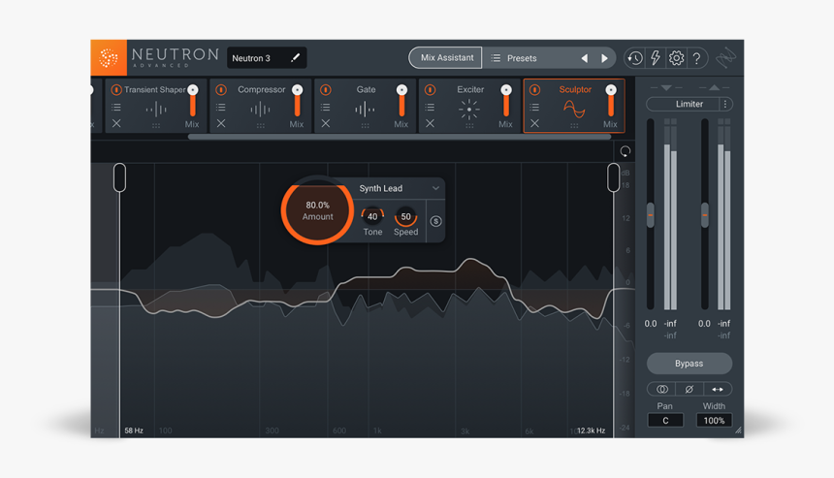Screen dimensions: 834x478
Task: Click the resize grip at bottom corner
Action: [738, 430]
